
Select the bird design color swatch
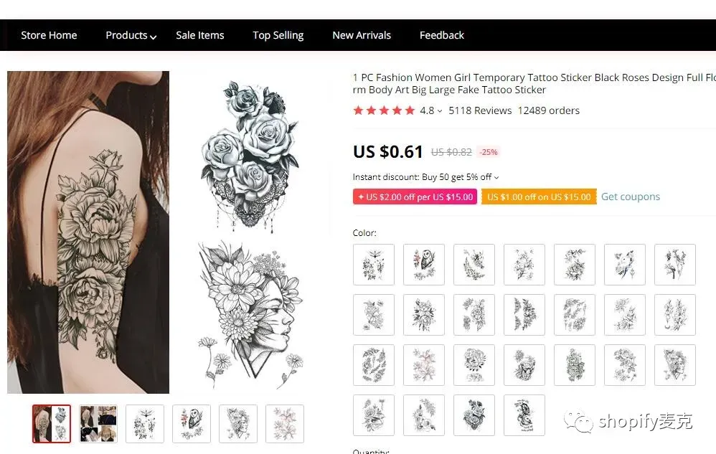(x=624, y=265)
